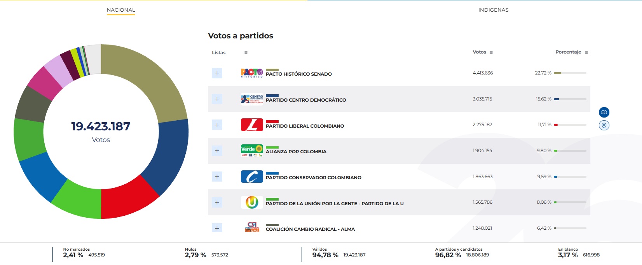The image size is (642, 265).
Task: Expand the Alianza por Colombia candidates
Action: point(217,151)
